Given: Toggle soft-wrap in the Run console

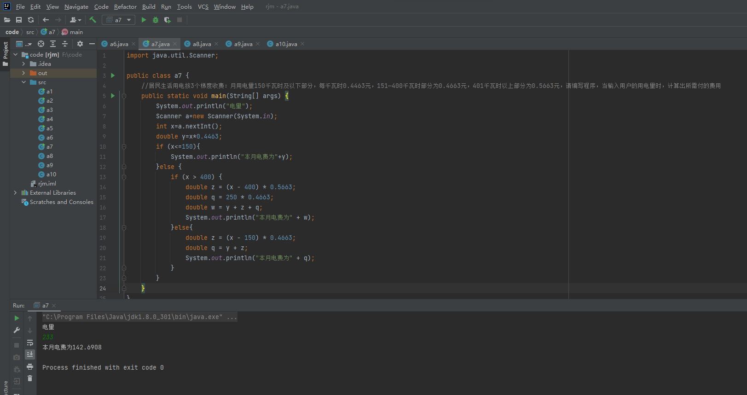Looking at the screenshot, I should [x=30, y=343].
